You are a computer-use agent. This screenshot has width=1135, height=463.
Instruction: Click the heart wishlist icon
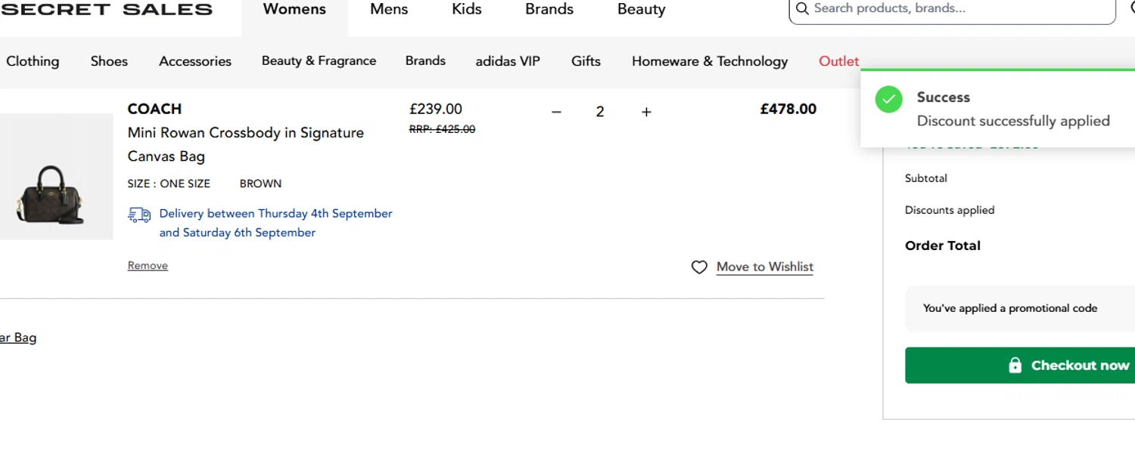[x=699, y=267]
